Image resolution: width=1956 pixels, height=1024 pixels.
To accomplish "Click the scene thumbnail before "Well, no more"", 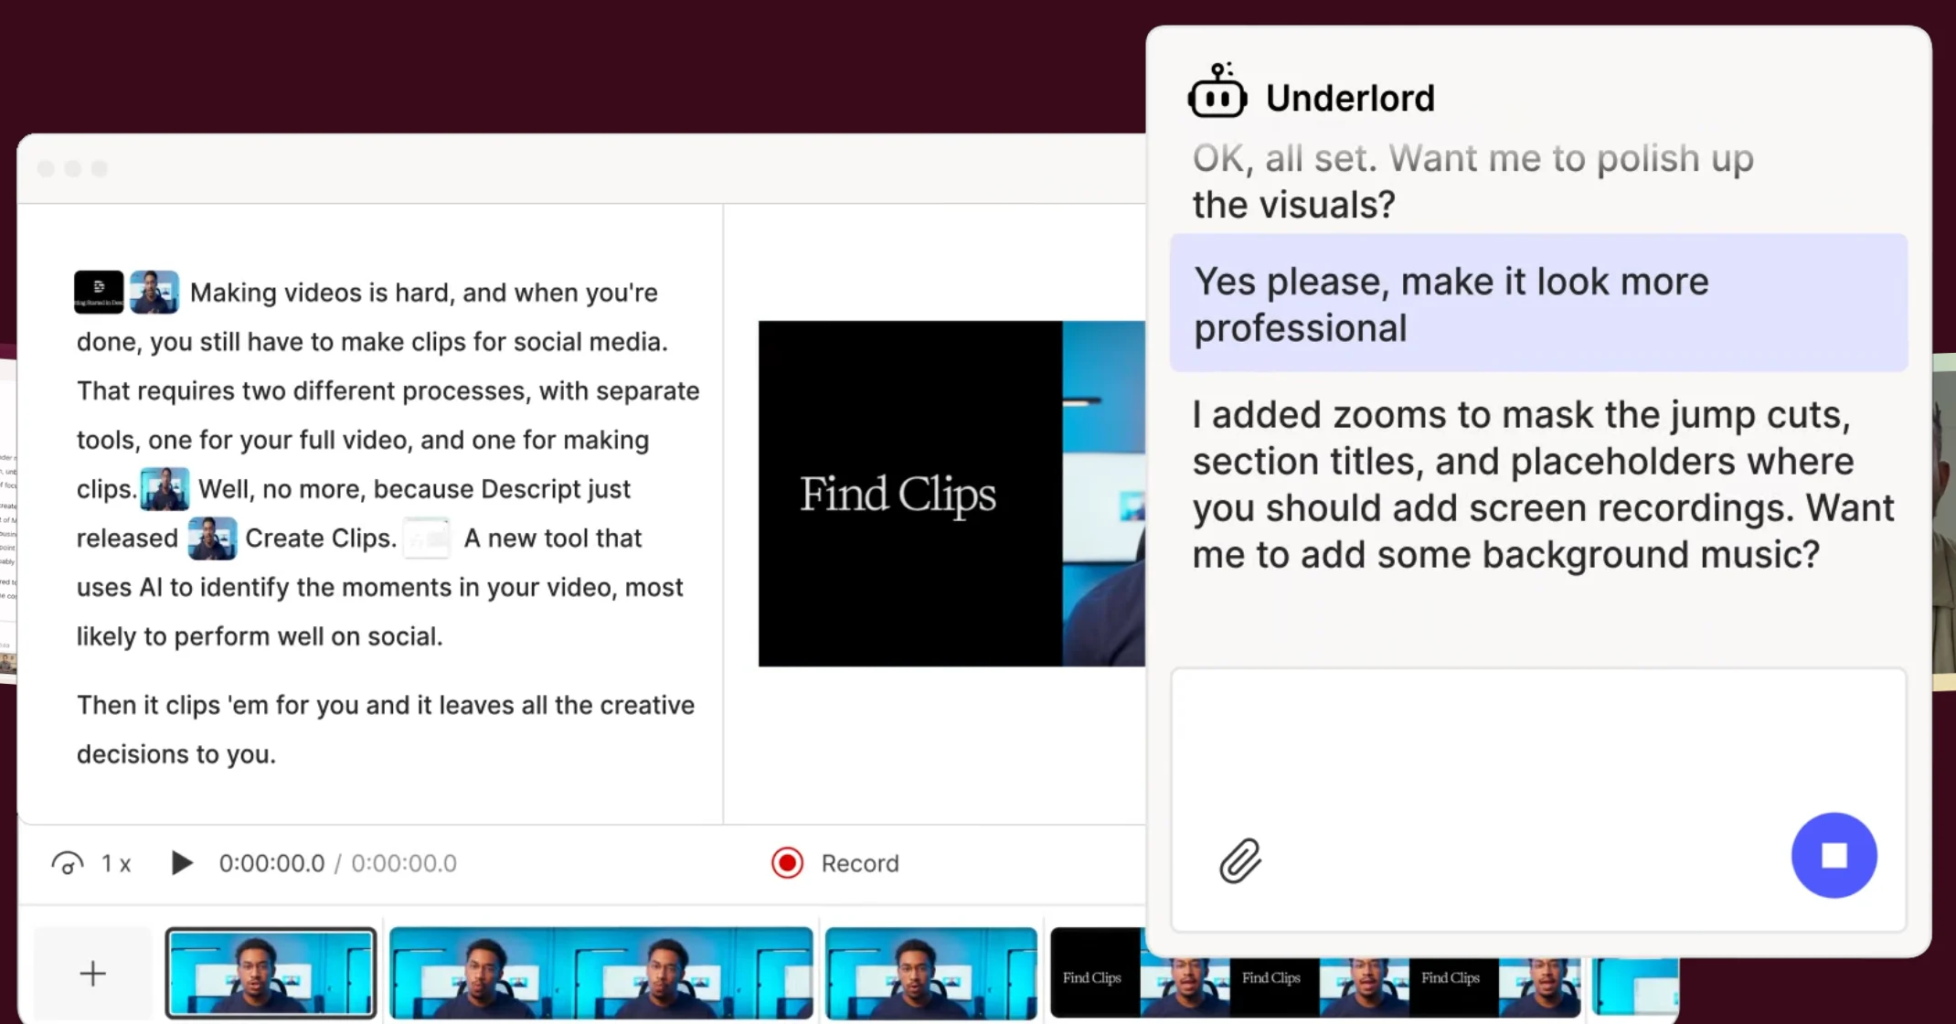I will tap(165, 488).
